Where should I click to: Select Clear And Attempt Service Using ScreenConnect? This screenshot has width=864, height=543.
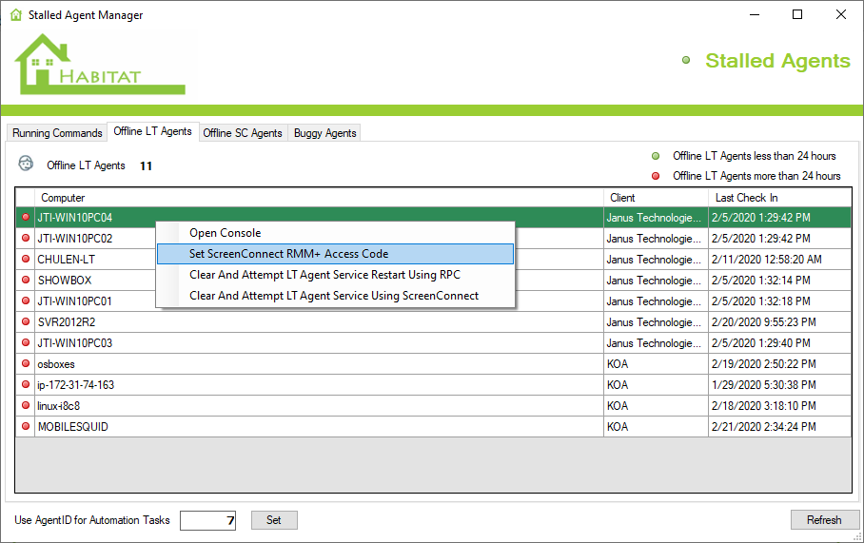coord(334,296)
